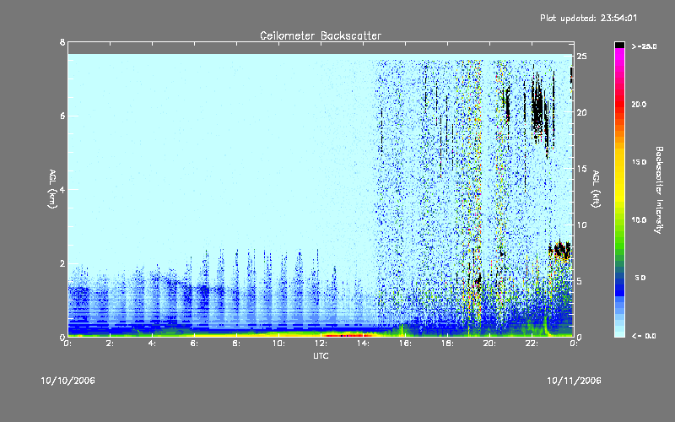Image resolution: width=675 pixels, height=422 pixels.
Task: Click the "25" tick on the kft axis
Action: pos(581,57)
